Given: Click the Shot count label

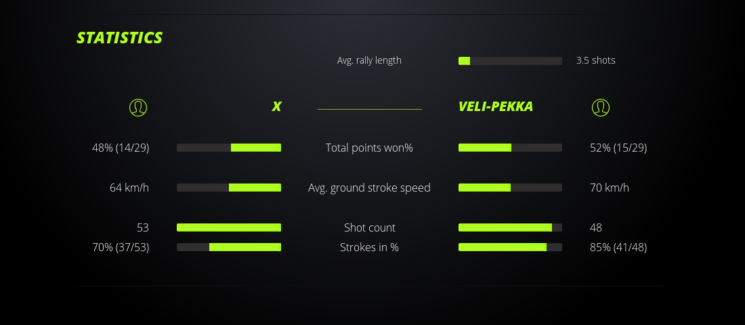Looking at the screenshot, I should click(369, 227).
